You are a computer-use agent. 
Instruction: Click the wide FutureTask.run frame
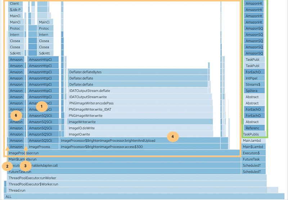(124, 172)
